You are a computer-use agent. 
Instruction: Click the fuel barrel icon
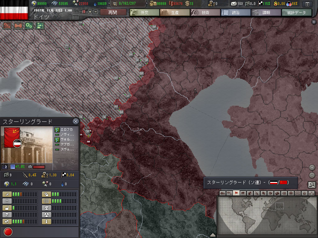click(171, 3)
